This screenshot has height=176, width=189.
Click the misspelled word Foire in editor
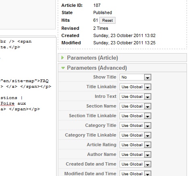point(7,104)
